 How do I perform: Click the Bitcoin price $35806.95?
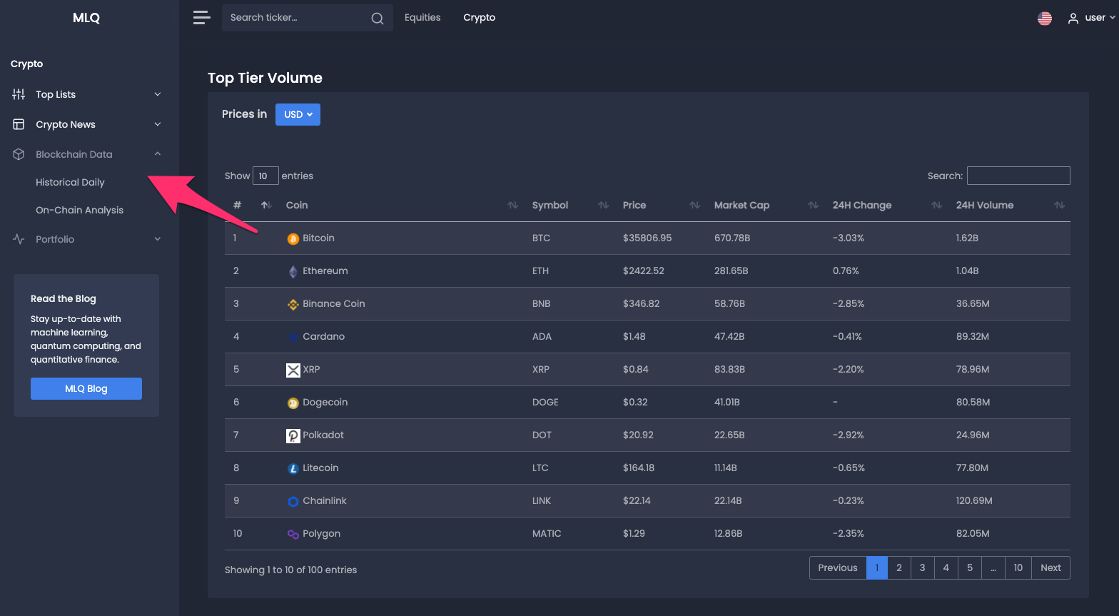pos(647,238)
